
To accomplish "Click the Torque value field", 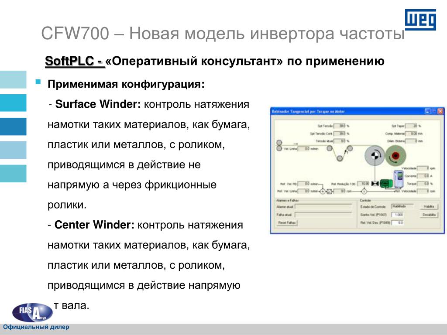I will click(423, 184).
